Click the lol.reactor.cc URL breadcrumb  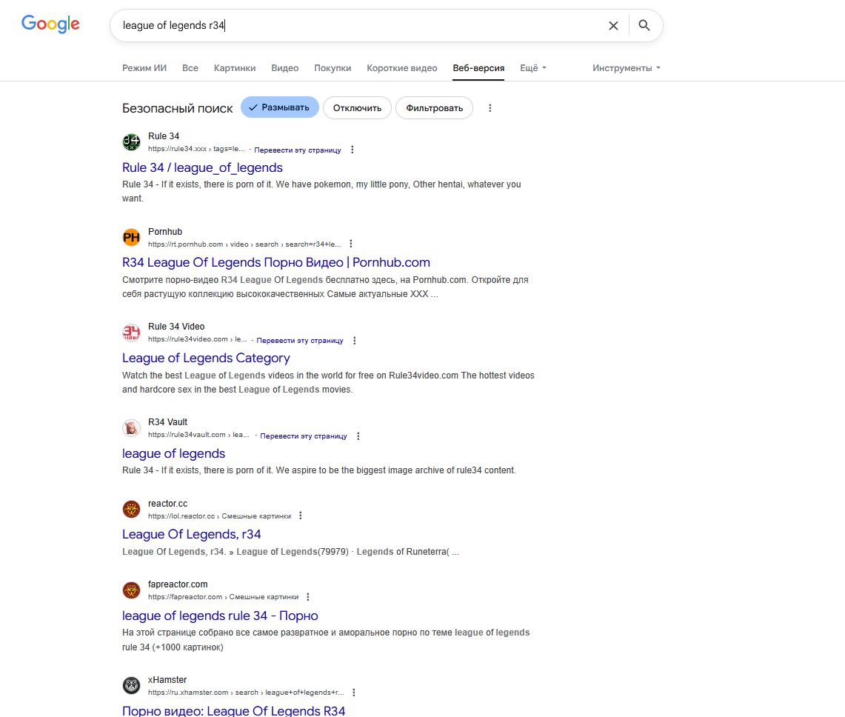point(219,516)
